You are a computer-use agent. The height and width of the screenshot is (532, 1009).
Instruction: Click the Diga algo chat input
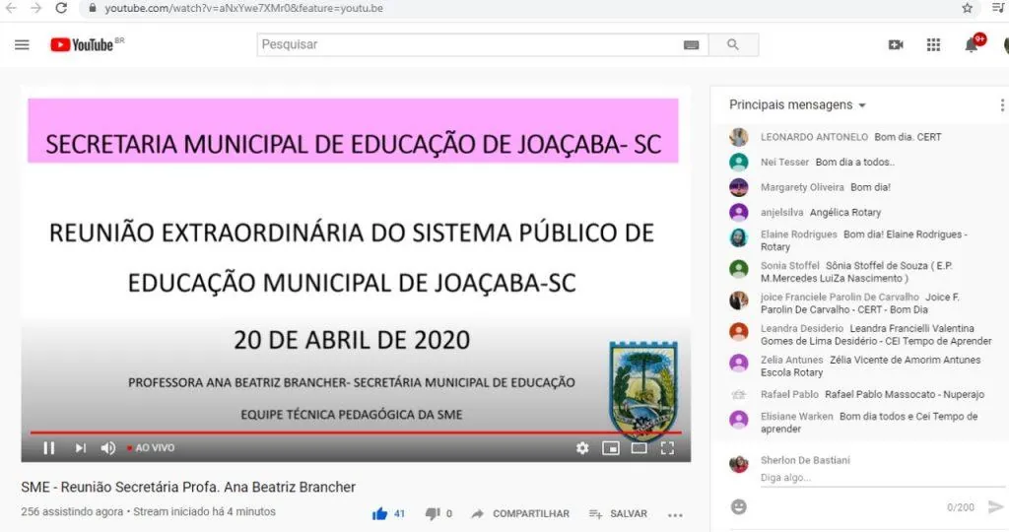[x=882, y=478]
